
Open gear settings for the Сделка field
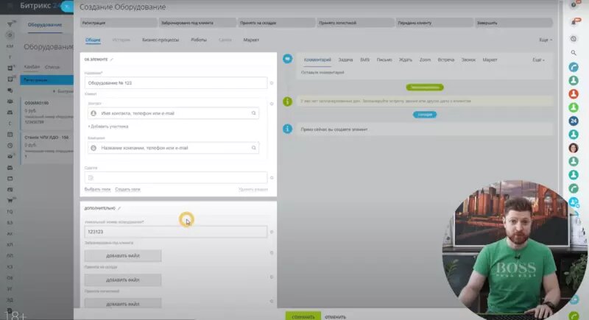tap(272, 177)
